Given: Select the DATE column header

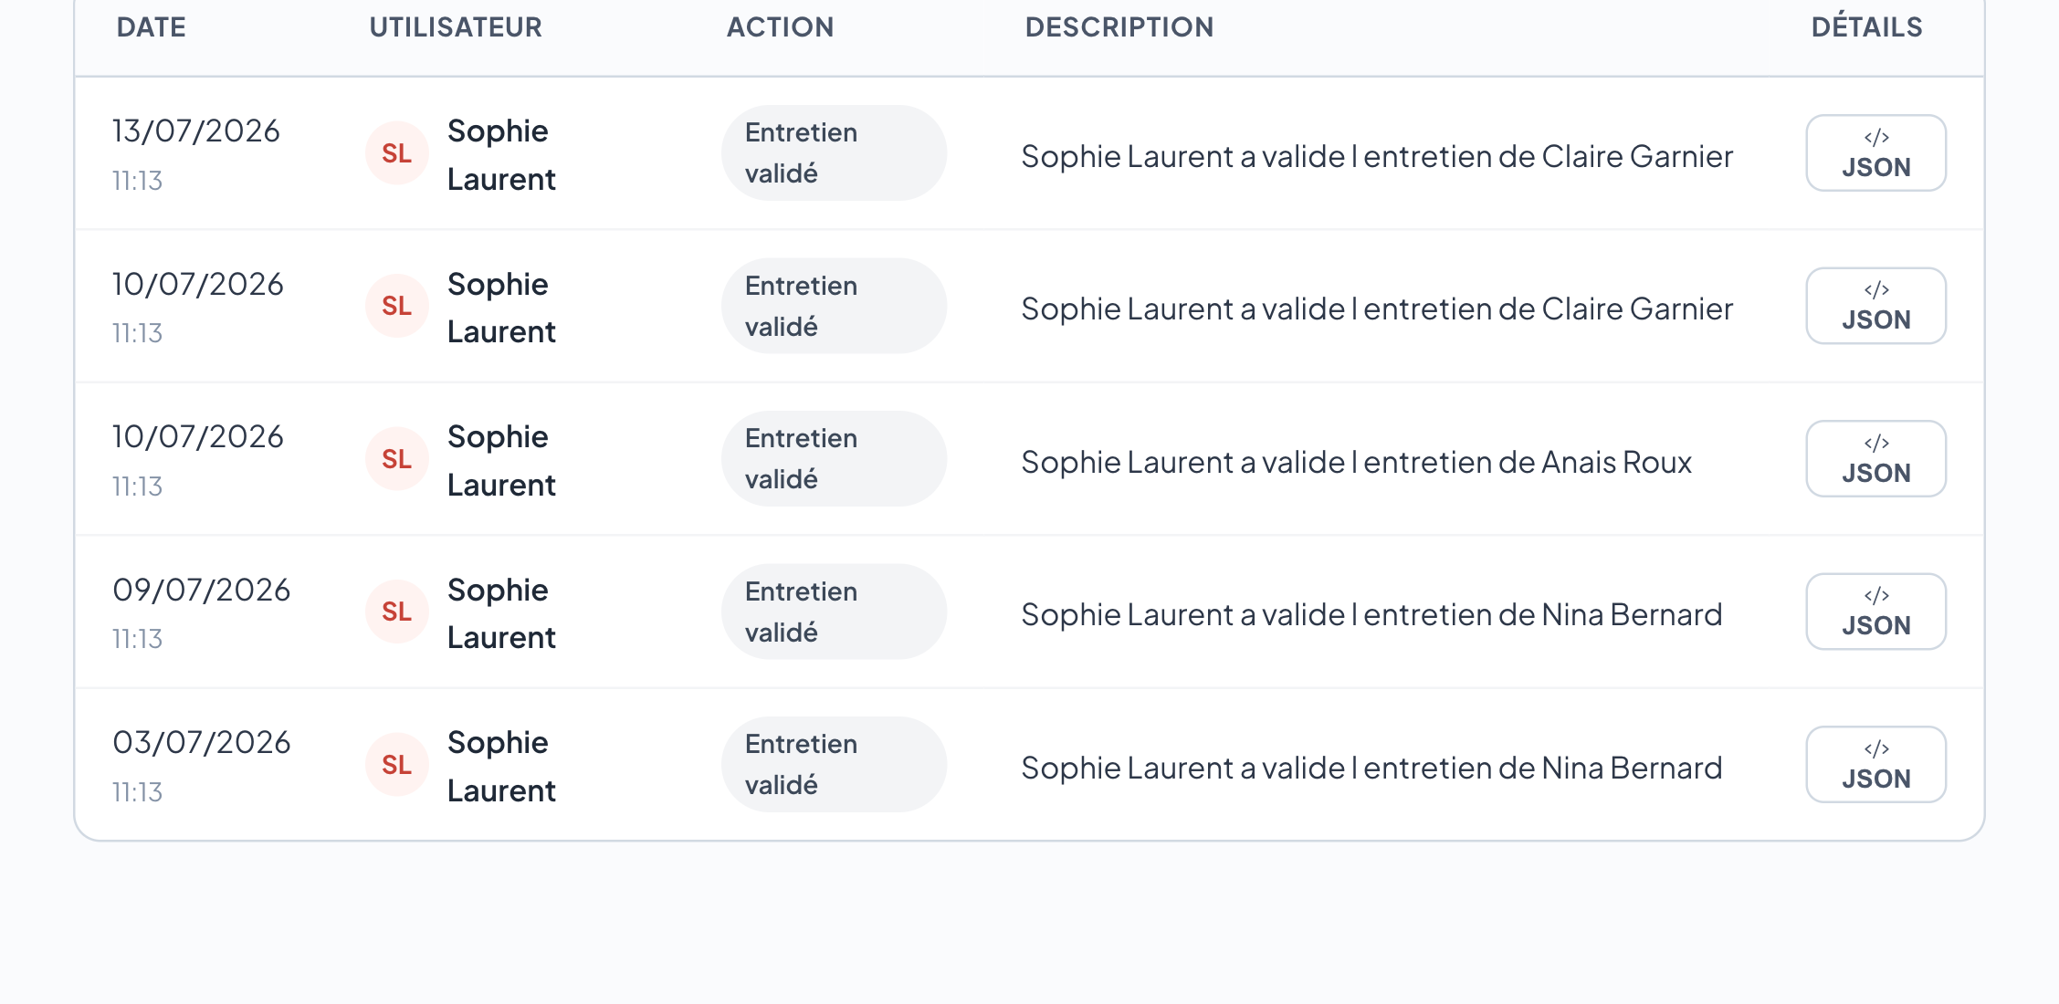Looking at the screenshot, I should pyautogui.click(x=152, y=27).
